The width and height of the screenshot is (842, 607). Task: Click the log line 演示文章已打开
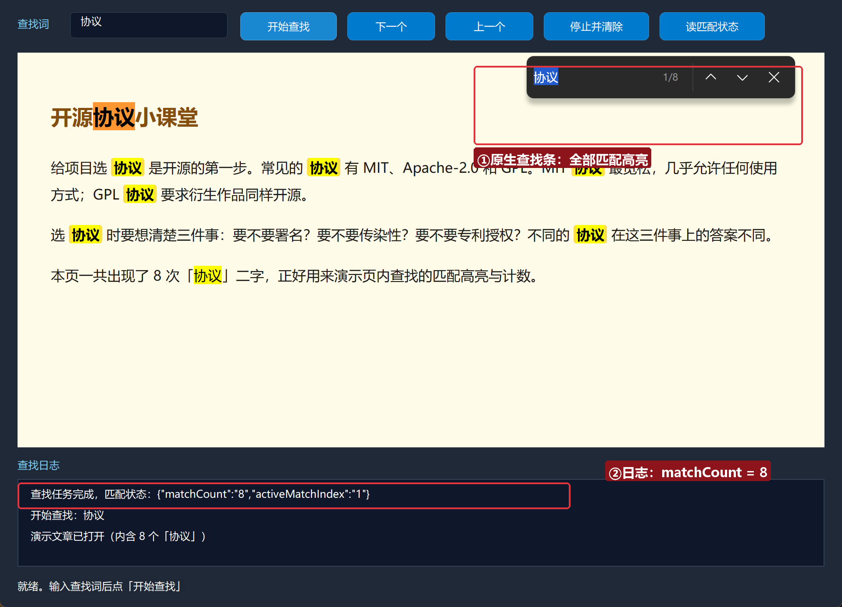tap(118, 536)
